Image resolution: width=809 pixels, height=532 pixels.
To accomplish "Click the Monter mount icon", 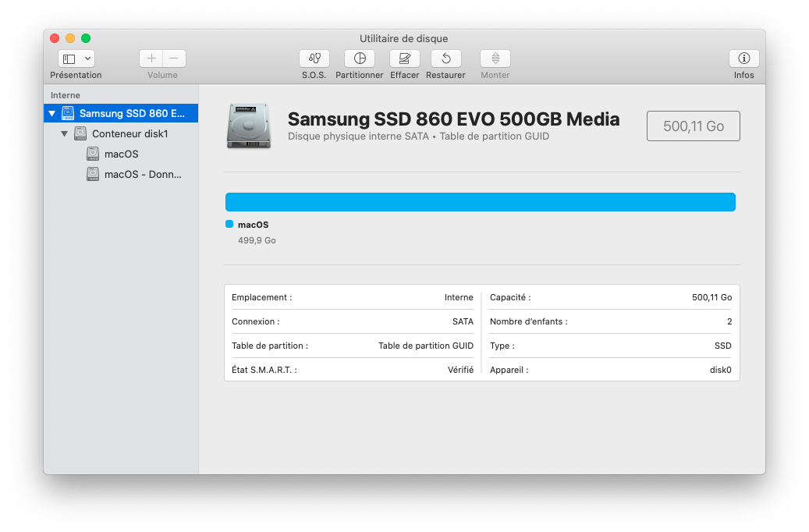I will 495,59.
